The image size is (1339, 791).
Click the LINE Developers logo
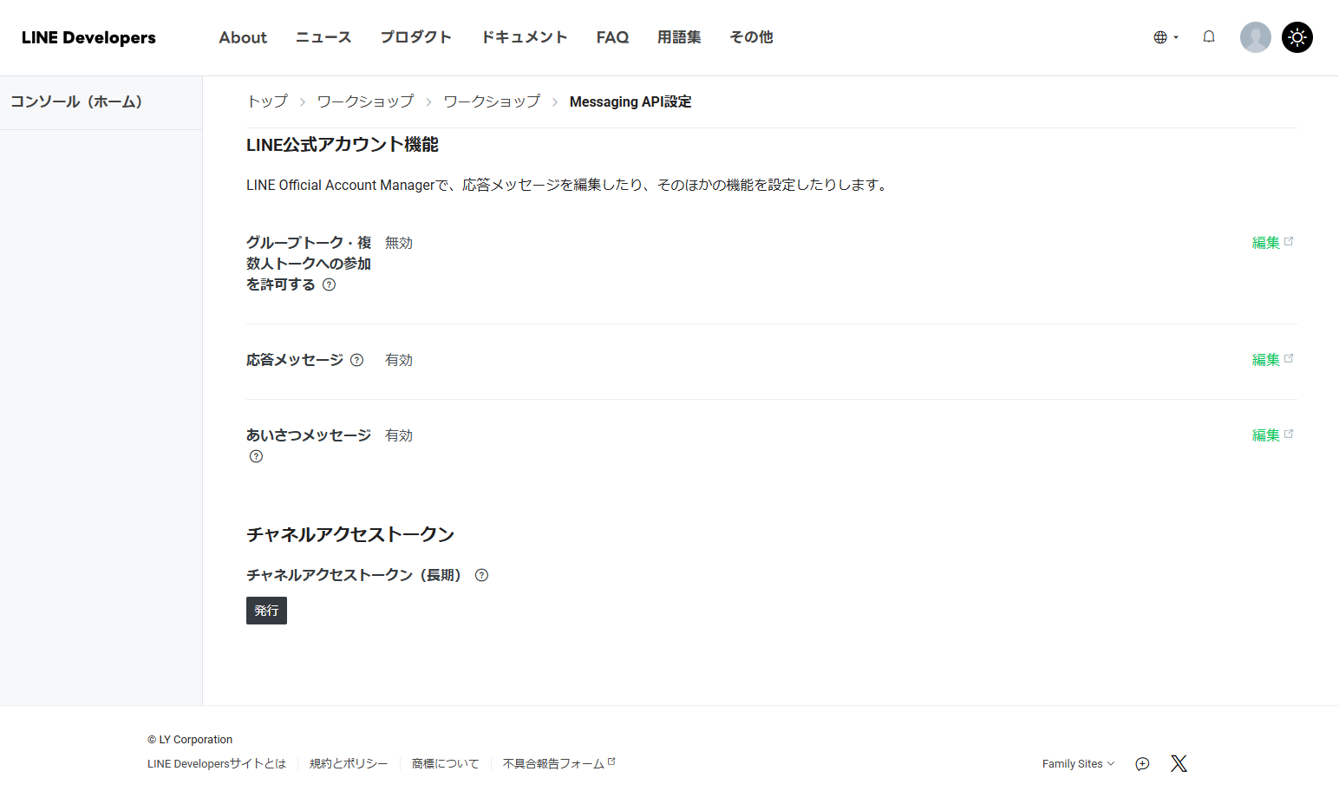[88, 37]
